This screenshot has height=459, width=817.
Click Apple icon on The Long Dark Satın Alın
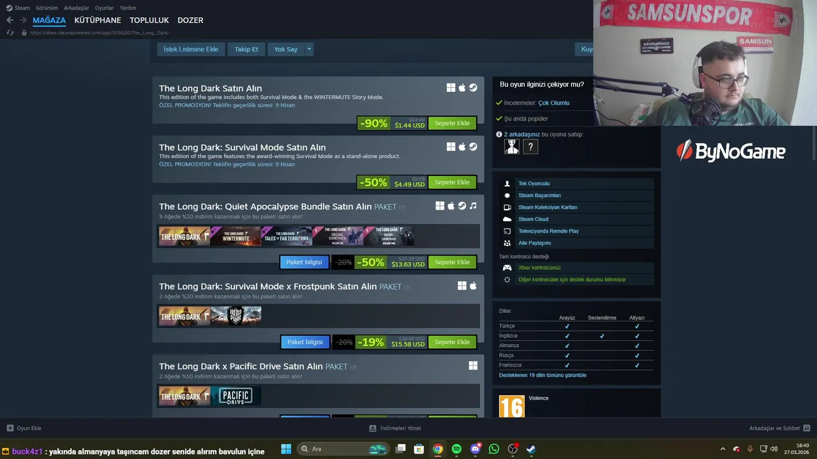[462, 88]
